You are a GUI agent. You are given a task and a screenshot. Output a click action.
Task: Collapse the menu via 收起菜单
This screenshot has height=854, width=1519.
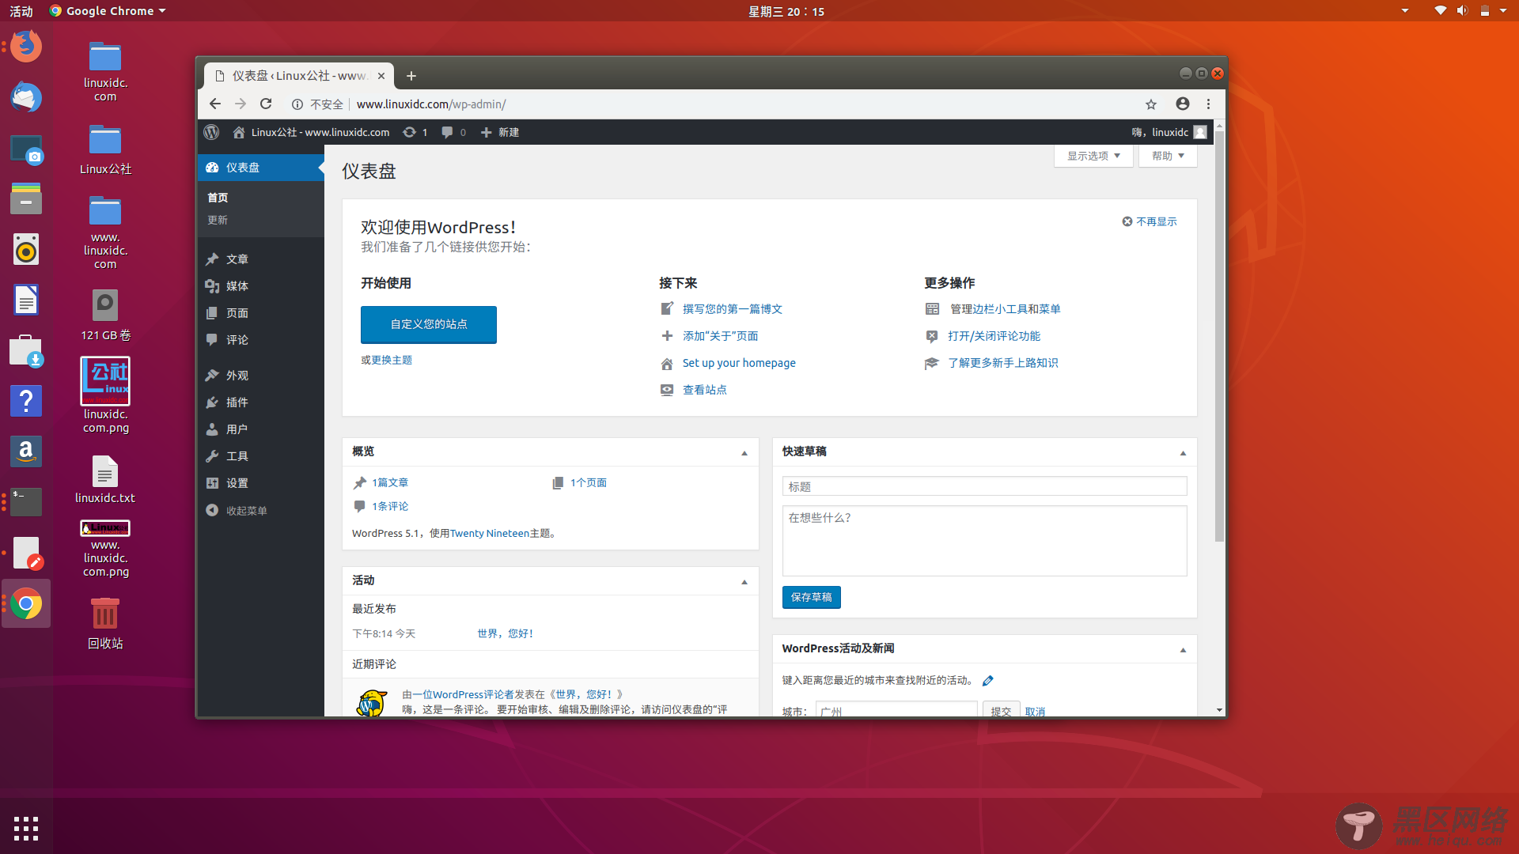pos(260,511)
